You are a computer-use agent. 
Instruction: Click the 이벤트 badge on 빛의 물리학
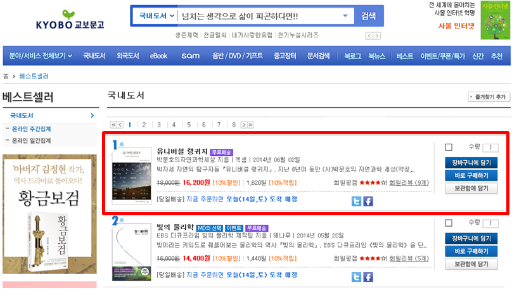pyautogui.click(x=234, y=228)
